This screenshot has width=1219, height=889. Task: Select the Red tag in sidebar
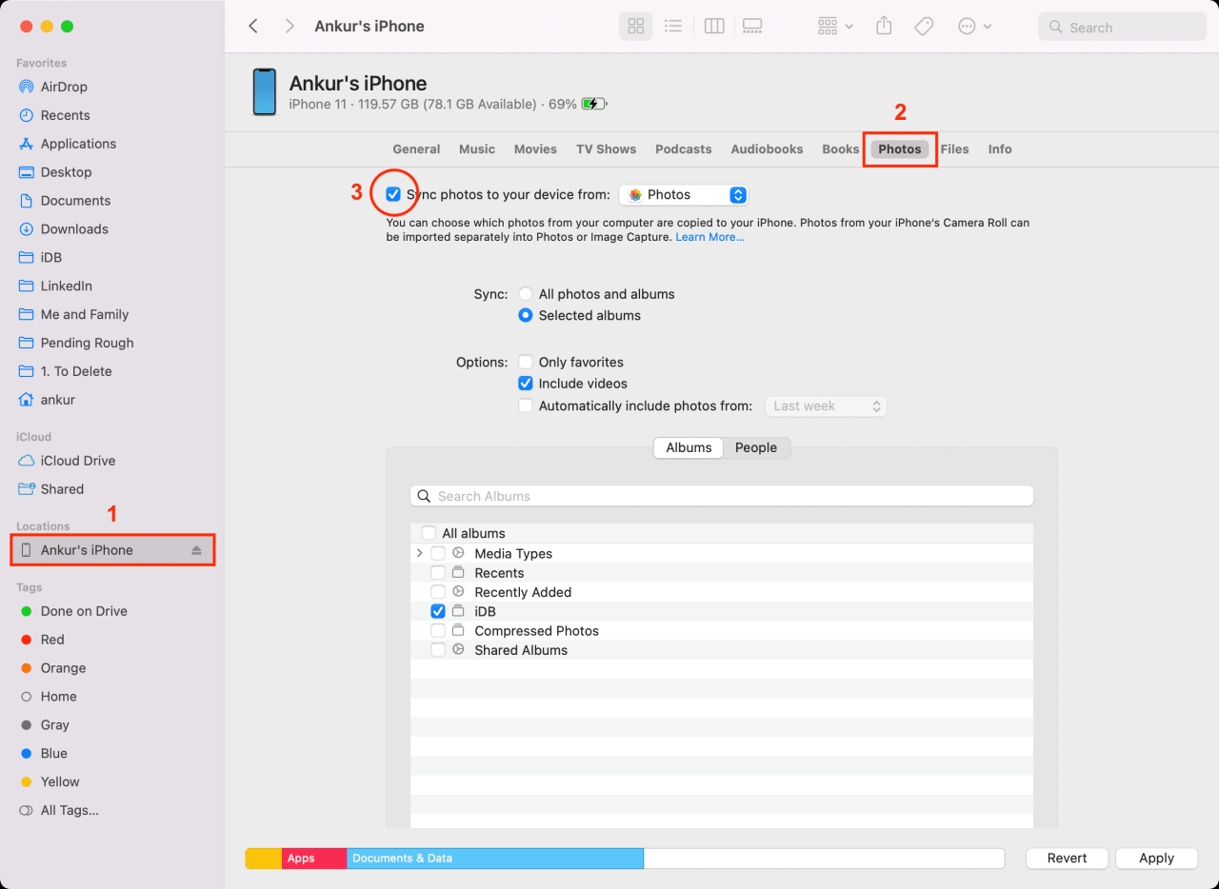click(52, 640)
